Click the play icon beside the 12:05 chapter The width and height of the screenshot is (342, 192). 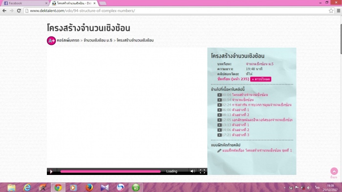coord(219,120)
